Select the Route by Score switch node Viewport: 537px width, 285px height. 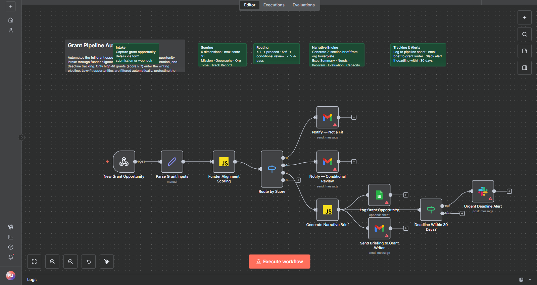(x=272, y=169)
